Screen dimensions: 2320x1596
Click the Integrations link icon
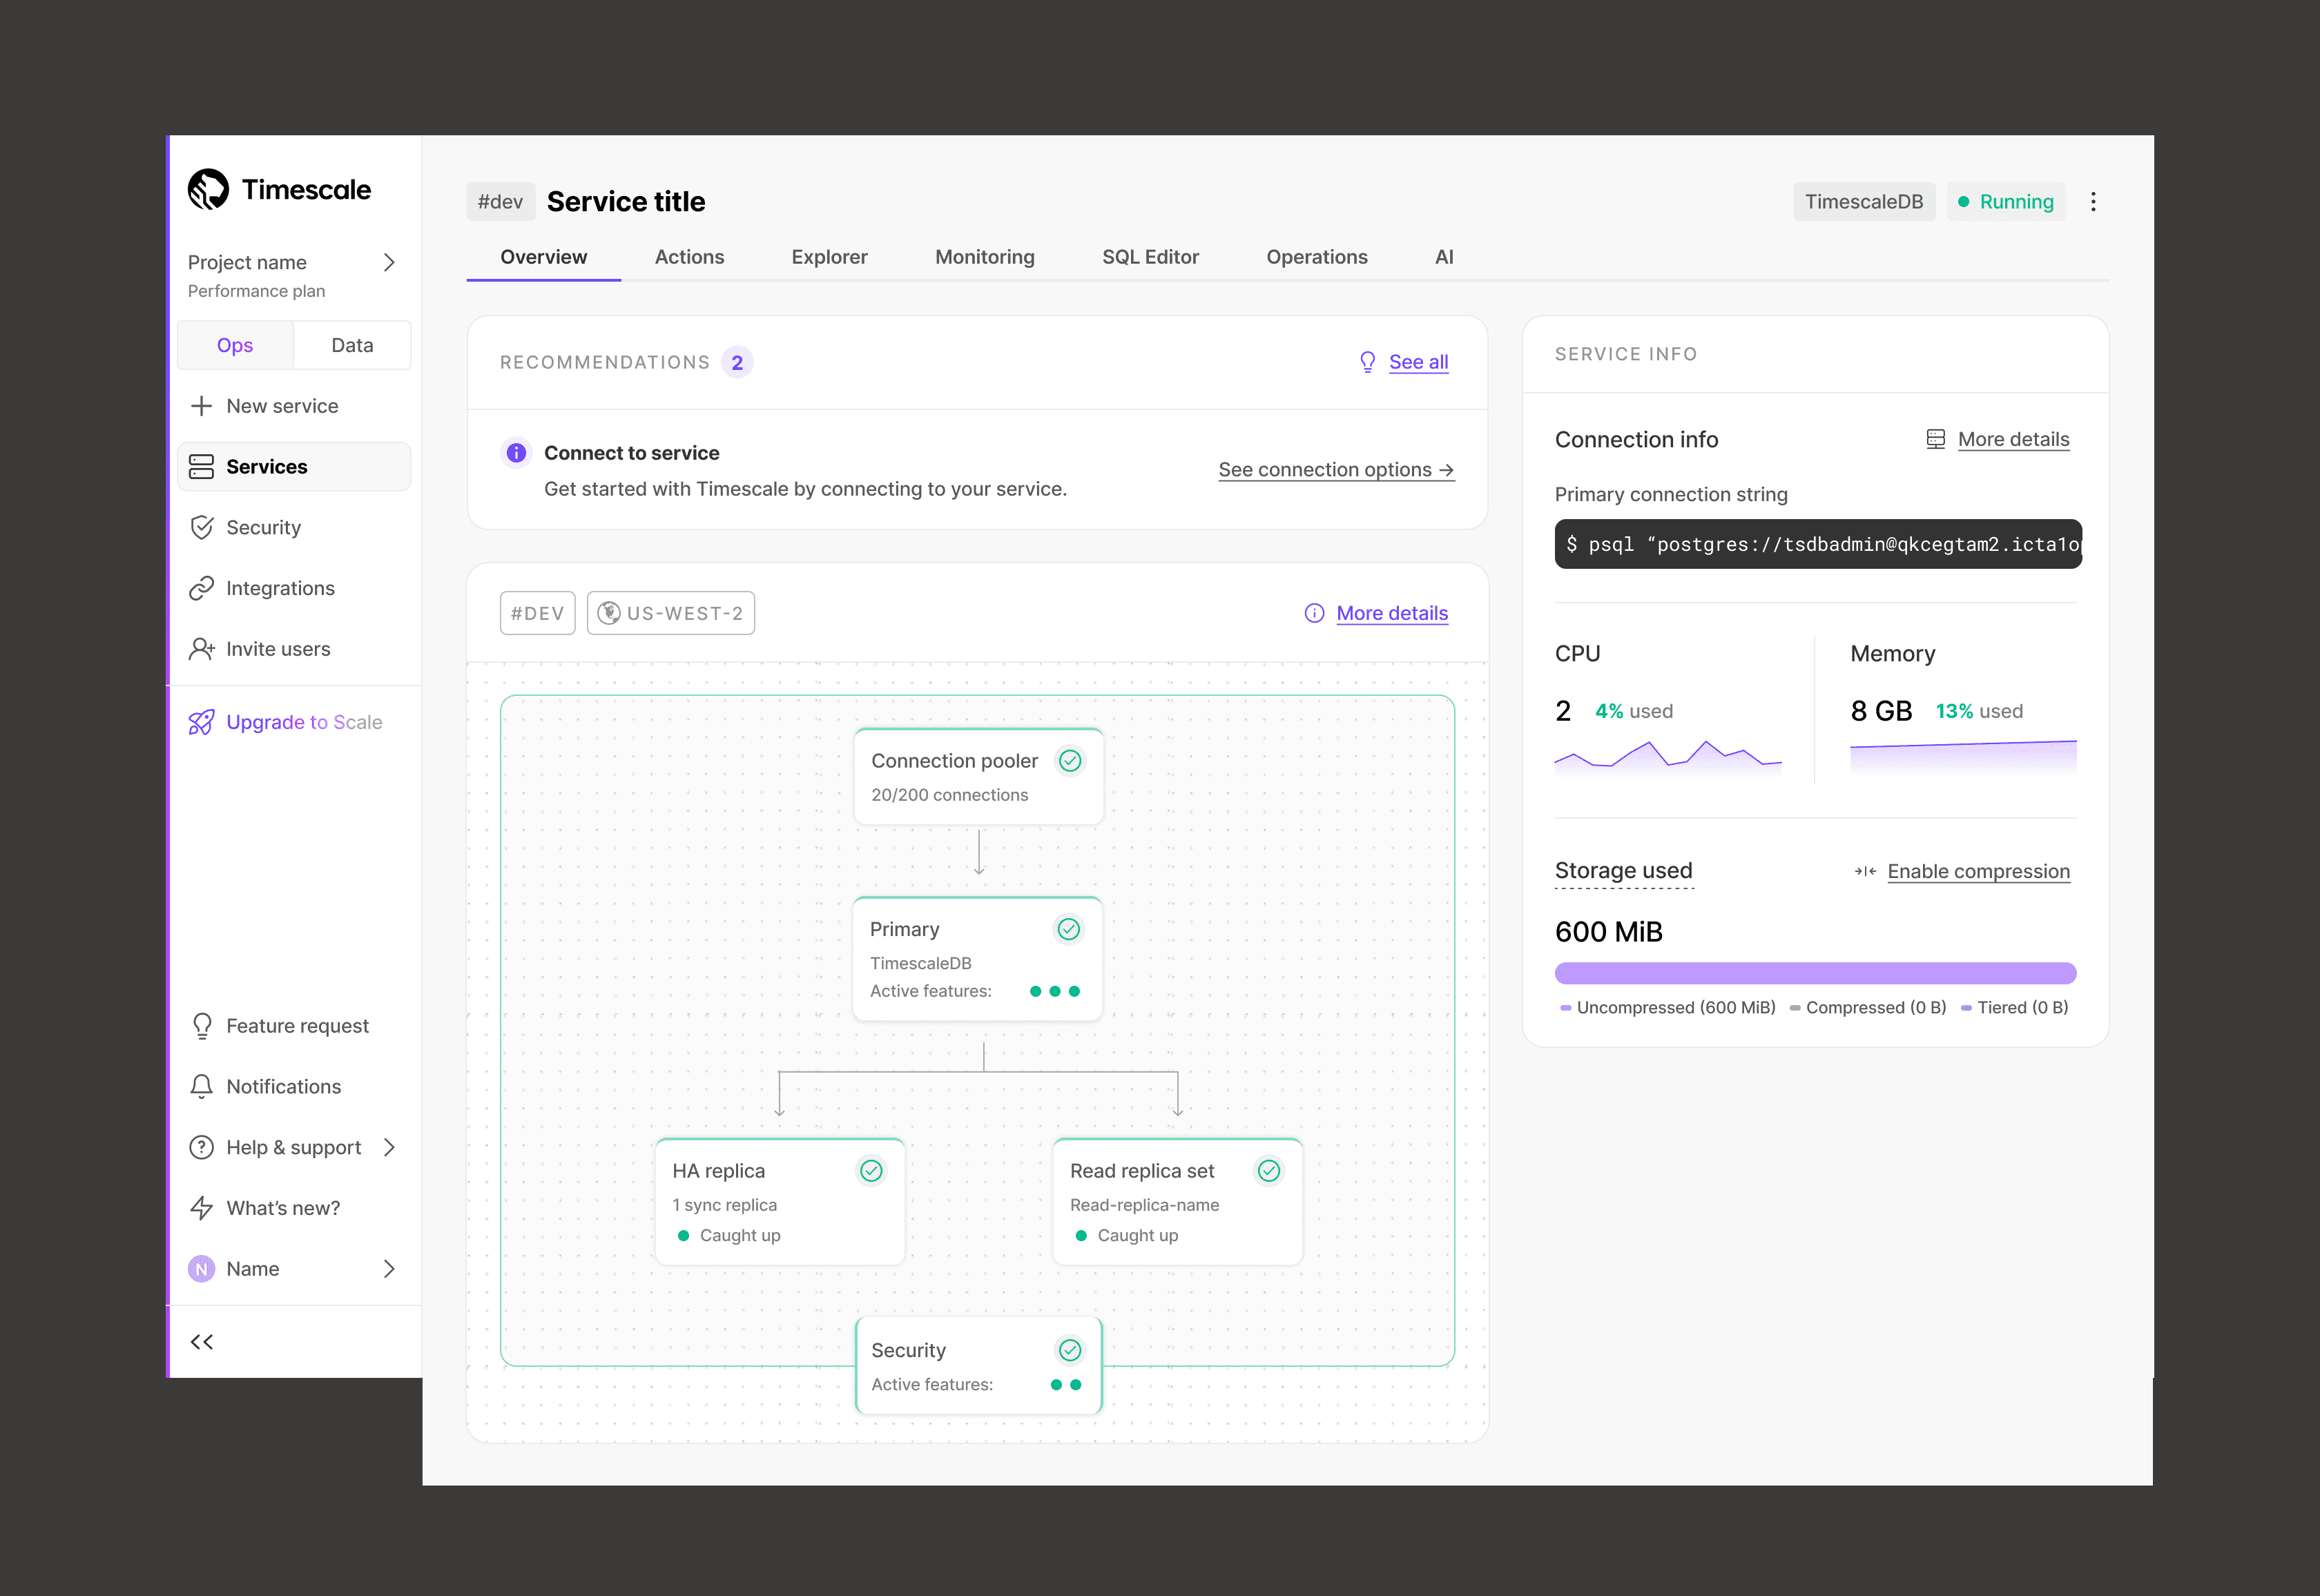coord(201,588)
